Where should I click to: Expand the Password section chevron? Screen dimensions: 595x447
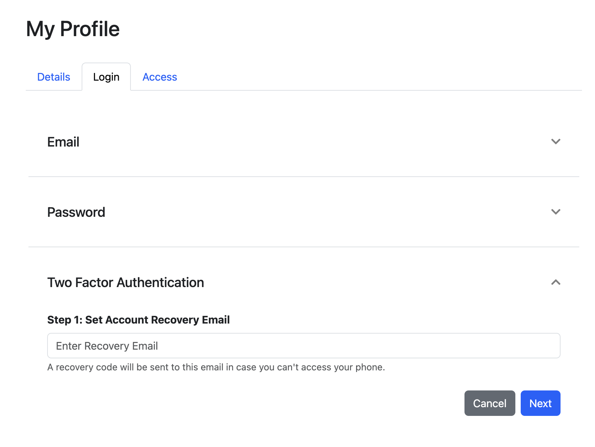tap(556, 212)
